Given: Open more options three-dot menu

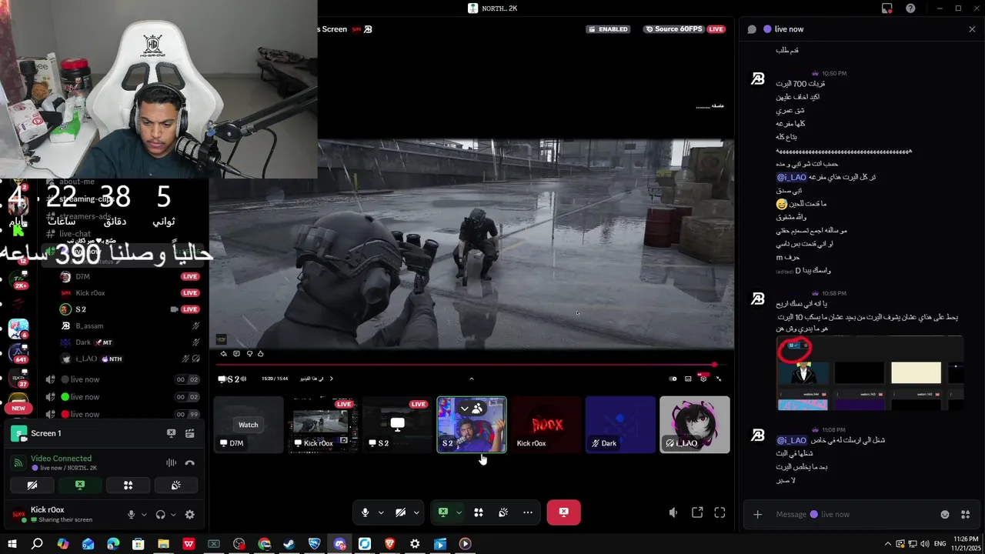Looking at the screenshot, I should click(x=528, y=512).
